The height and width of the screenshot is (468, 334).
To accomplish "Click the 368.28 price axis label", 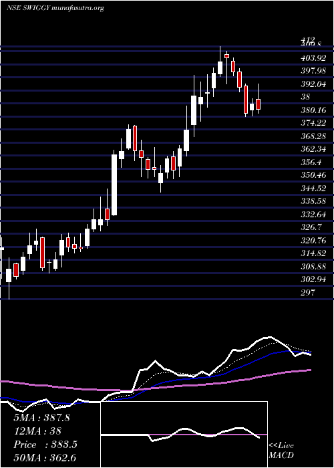I will pos(313,136).
